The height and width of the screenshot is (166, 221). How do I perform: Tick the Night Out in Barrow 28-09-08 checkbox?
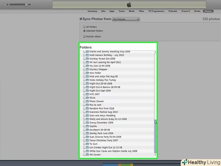pyautogui.click(x=84, y=87)
